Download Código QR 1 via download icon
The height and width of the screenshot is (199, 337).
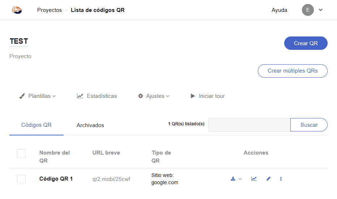[233, 179]
